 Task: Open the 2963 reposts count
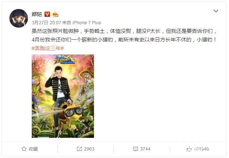89,149
